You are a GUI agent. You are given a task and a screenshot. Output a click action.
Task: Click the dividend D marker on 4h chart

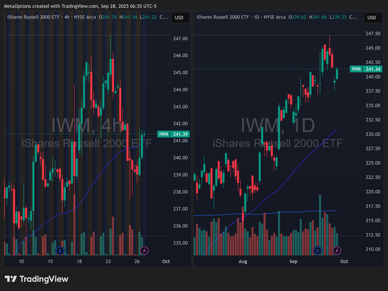60,251
